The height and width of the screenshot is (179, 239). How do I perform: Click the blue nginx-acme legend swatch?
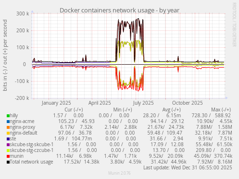coord(8,122)
